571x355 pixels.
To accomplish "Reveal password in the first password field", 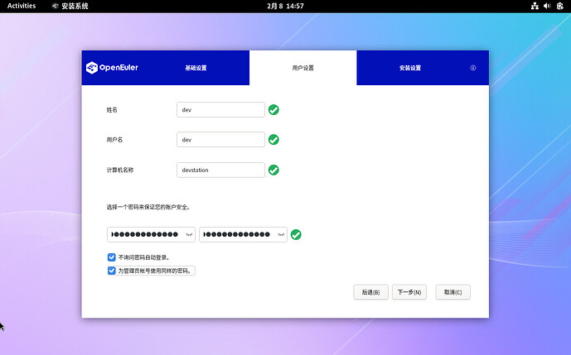I will (189, 234).
